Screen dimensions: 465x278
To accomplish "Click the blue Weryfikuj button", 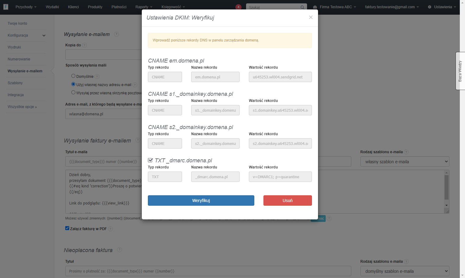I will point(201,200).
